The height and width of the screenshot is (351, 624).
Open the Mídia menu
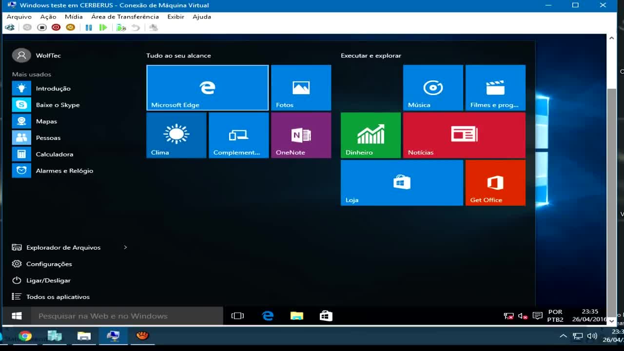point(74,17)
